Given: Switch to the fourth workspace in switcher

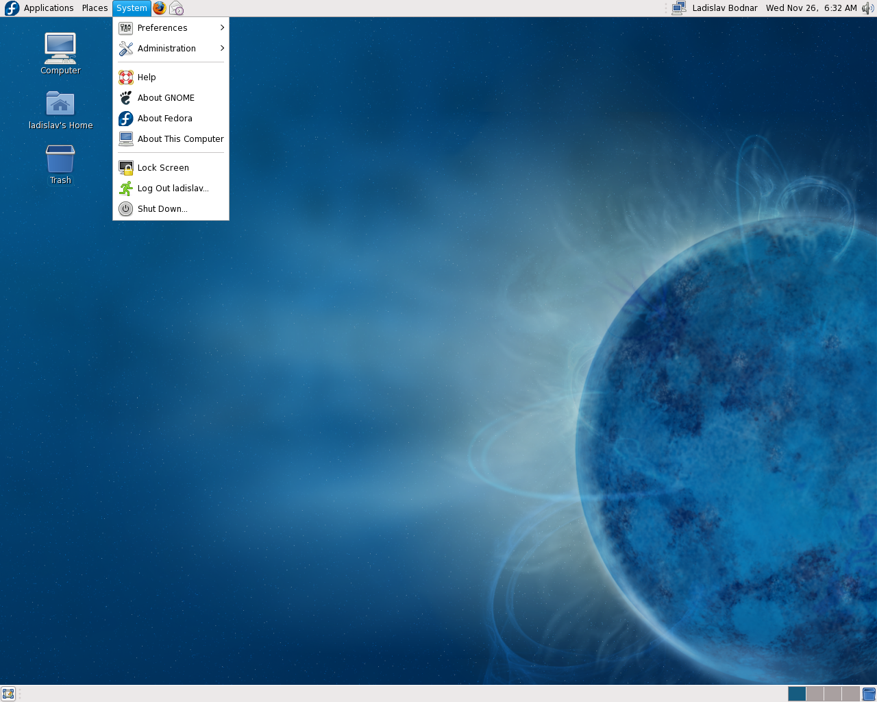Looking at the screenshot, I should (850, 694).
